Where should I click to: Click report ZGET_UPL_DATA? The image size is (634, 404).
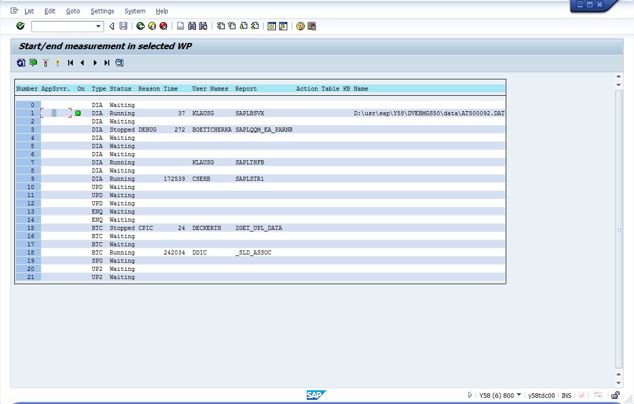tap(259, 228)
